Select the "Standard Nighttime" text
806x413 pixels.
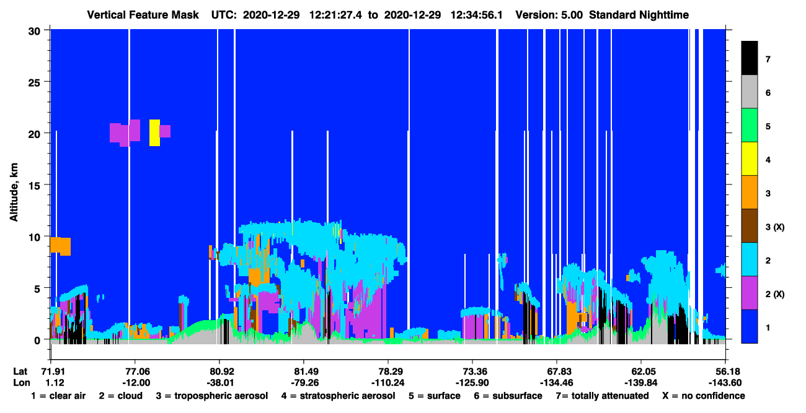click(639, 15)
